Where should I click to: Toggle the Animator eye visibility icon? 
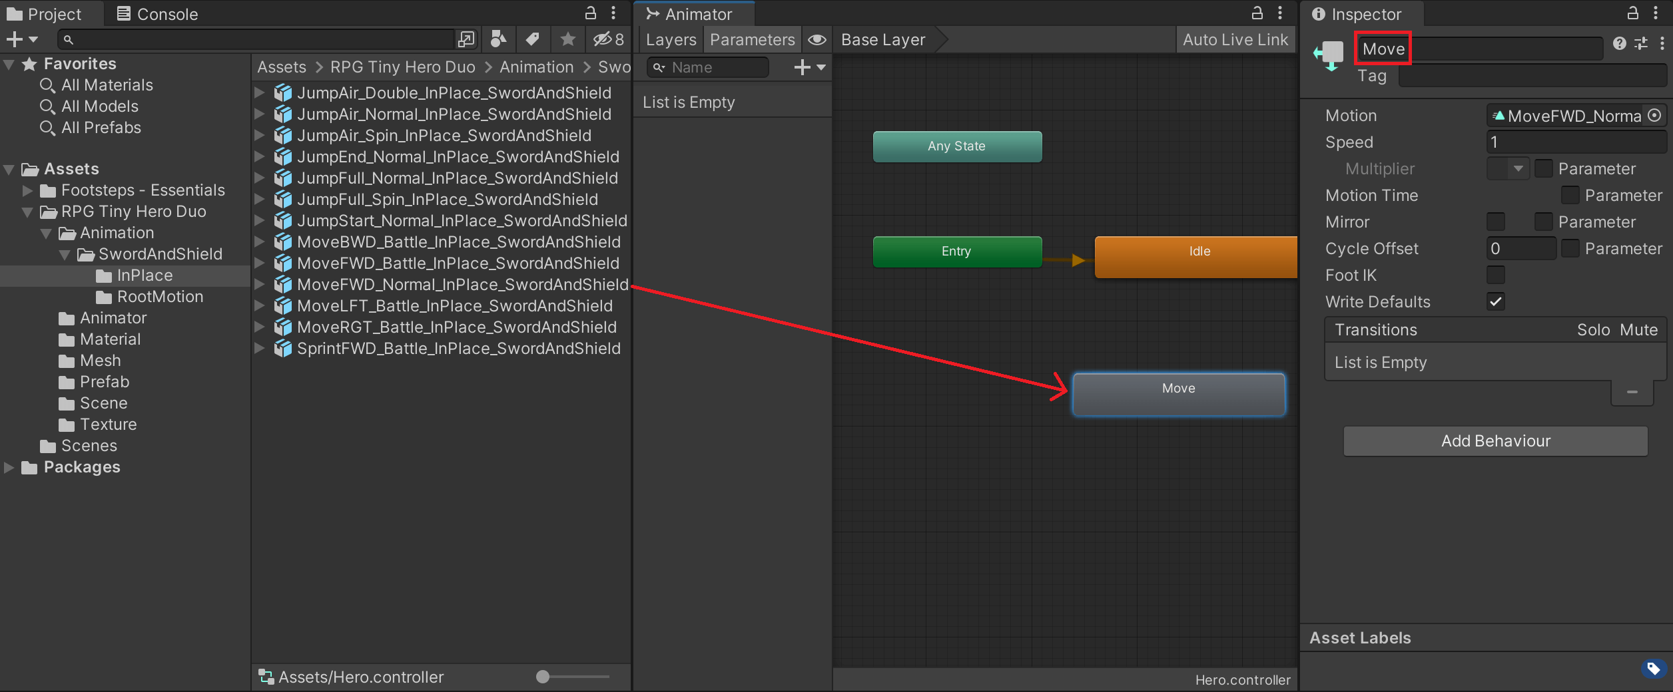pyautogui.click(x=817, y=40)
